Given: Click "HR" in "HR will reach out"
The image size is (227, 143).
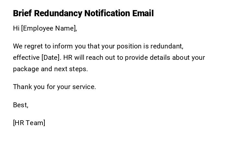Looking at the screenshot, I should pyautogui.click(x=68, y=58).
